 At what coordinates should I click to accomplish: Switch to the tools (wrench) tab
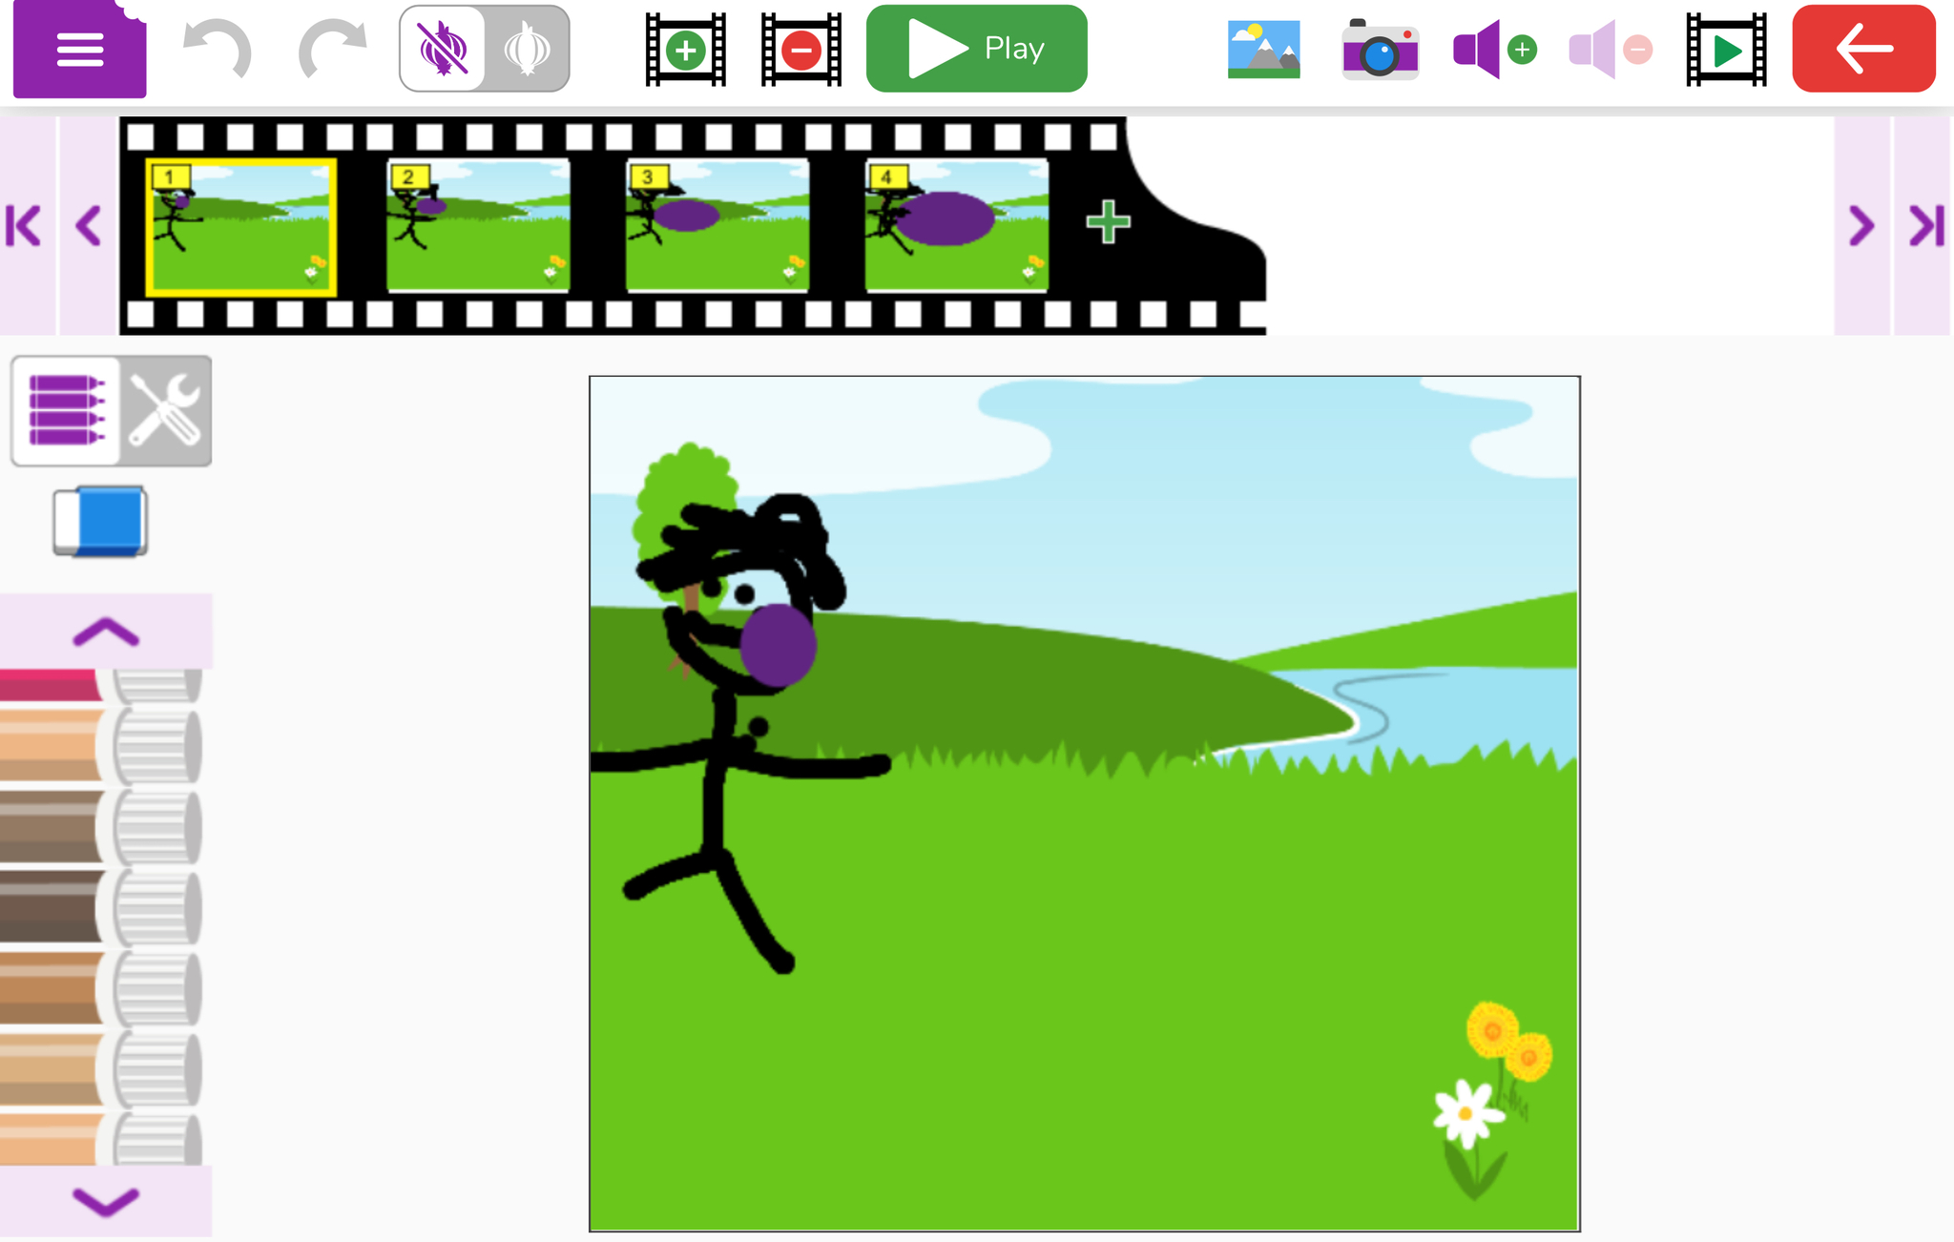coord(166,411)
